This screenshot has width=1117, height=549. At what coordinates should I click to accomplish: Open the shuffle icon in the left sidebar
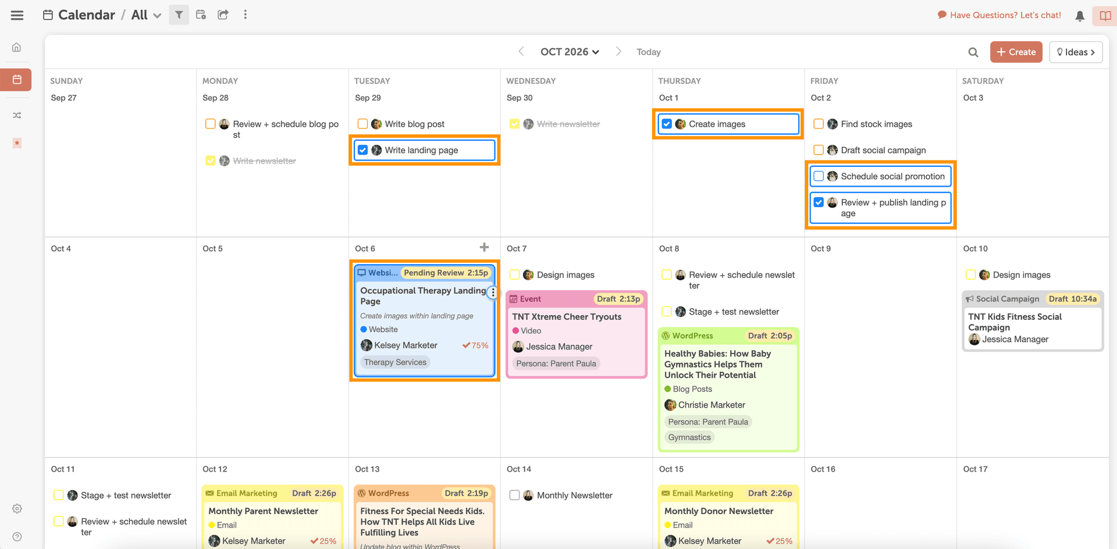[x=16, y=115]
